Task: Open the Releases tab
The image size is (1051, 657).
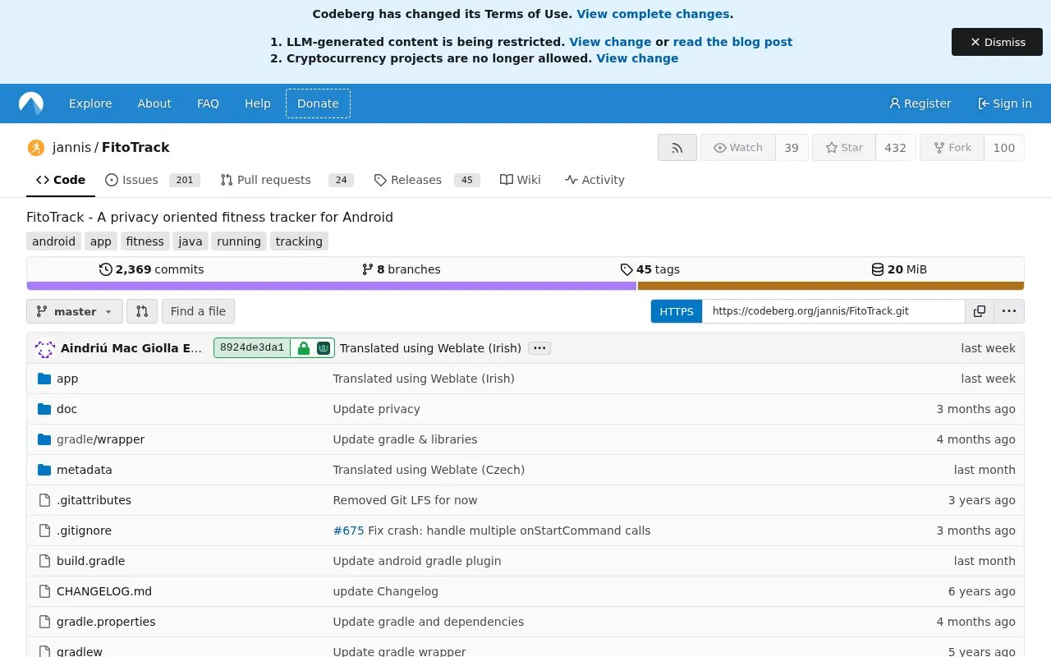Action: [x=426, y=180]
